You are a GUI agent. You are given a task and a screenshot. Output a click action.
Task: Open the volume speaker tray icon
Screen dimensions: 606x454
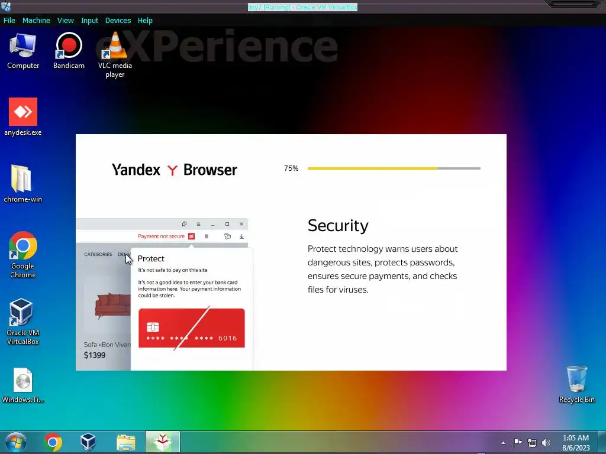546,443
